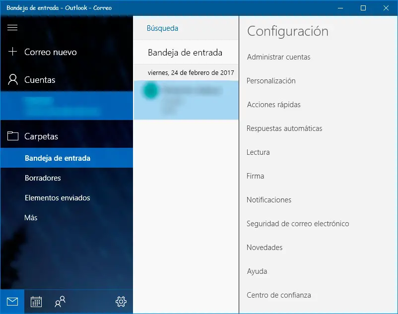Open Acciones rápidas settings

pyautogui.click(x=273, y=105)
